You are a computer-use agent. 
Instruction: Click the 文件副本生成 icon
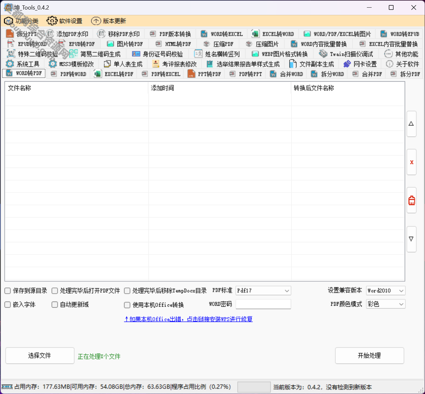(293, 64)
